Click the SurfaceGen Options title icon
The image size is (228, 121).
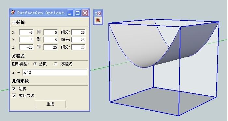pyautogui.click(x=13, y=13)
